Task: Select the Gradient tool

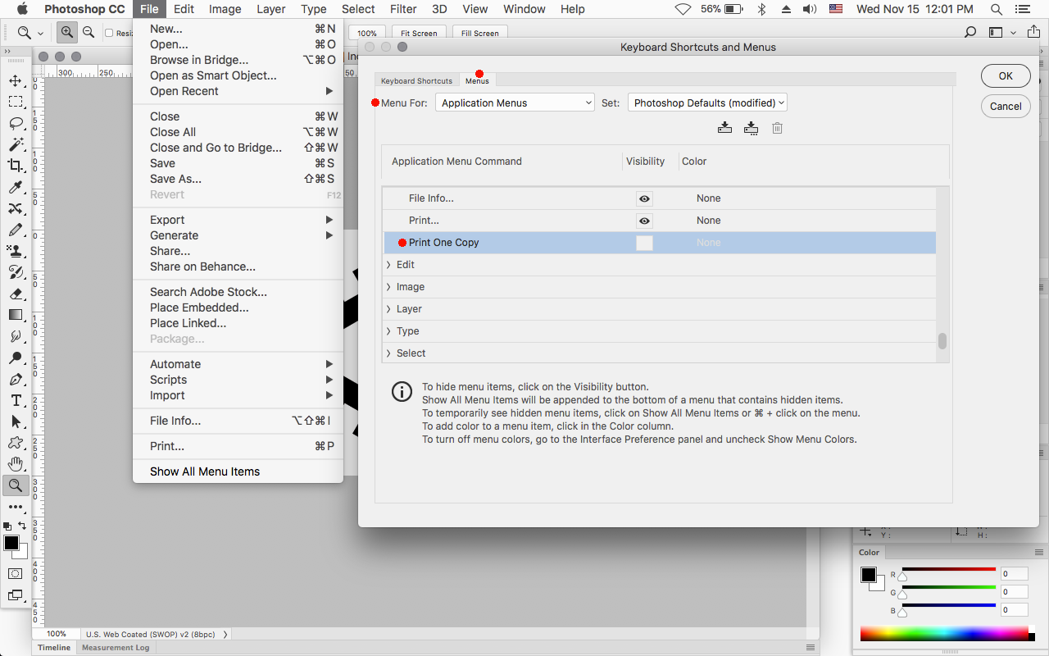Action: (15, 315)
